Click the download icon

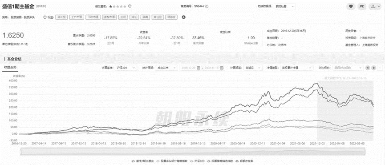point(374,7)
